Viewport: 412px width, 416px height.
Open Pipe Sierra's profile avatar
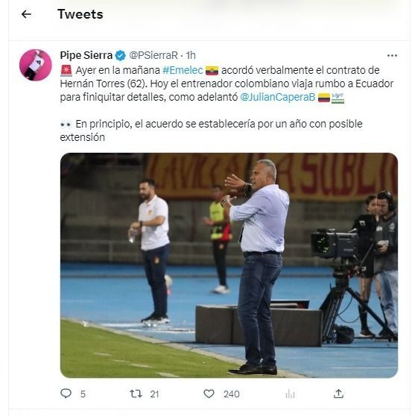(36, 65)
